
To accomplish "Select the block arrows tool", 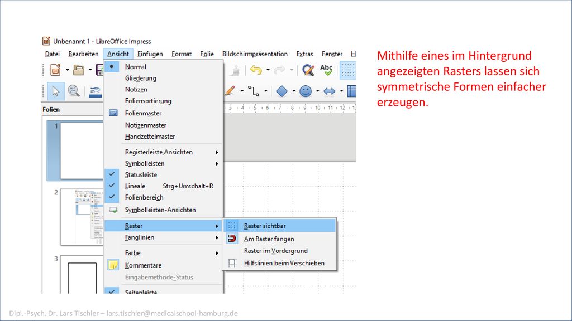I will (x=329, y=91).
